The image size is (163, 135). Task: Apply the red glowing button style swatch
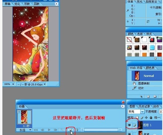coord(152,40)
